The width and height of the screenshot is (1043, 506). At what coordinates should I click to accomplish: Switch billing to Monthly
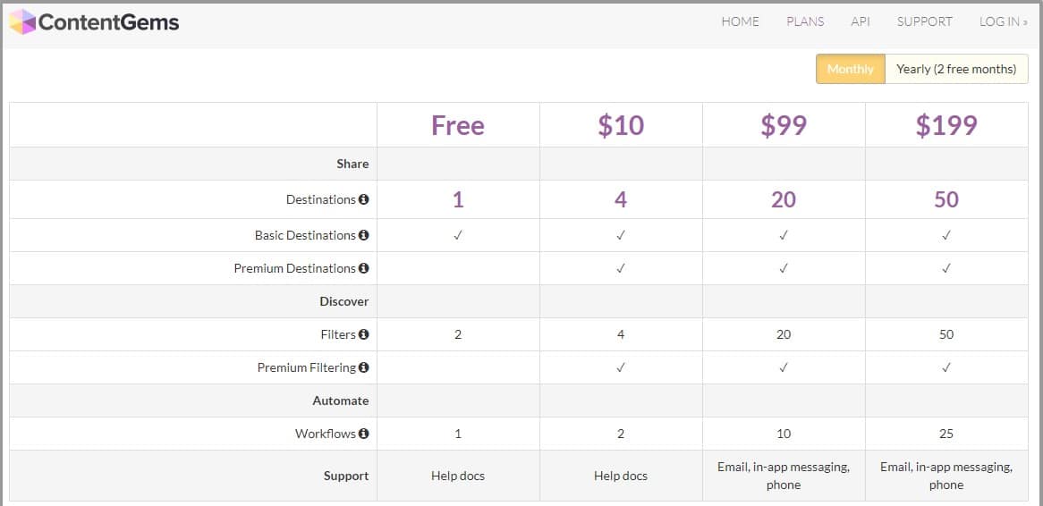[851, 69]
